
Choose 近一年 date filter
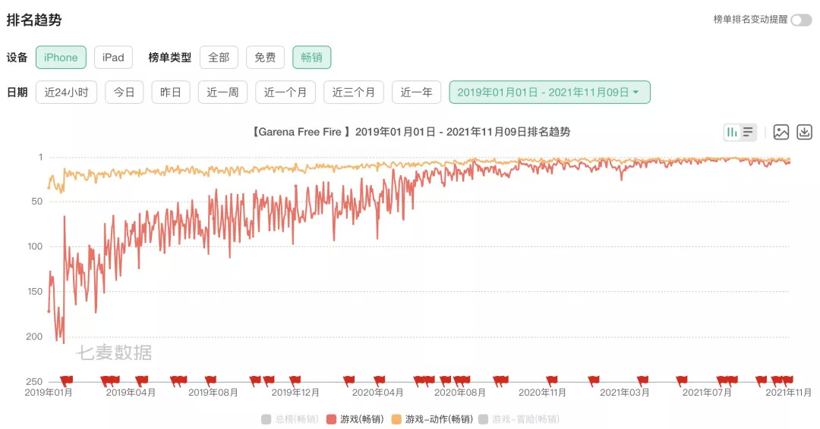(416, 92)
